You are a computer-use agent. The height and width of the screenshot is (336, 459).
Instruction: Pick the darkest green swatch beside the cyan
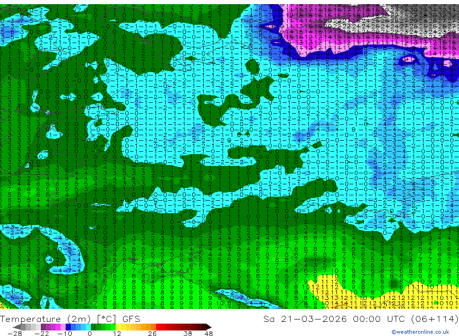click(93, 327)
